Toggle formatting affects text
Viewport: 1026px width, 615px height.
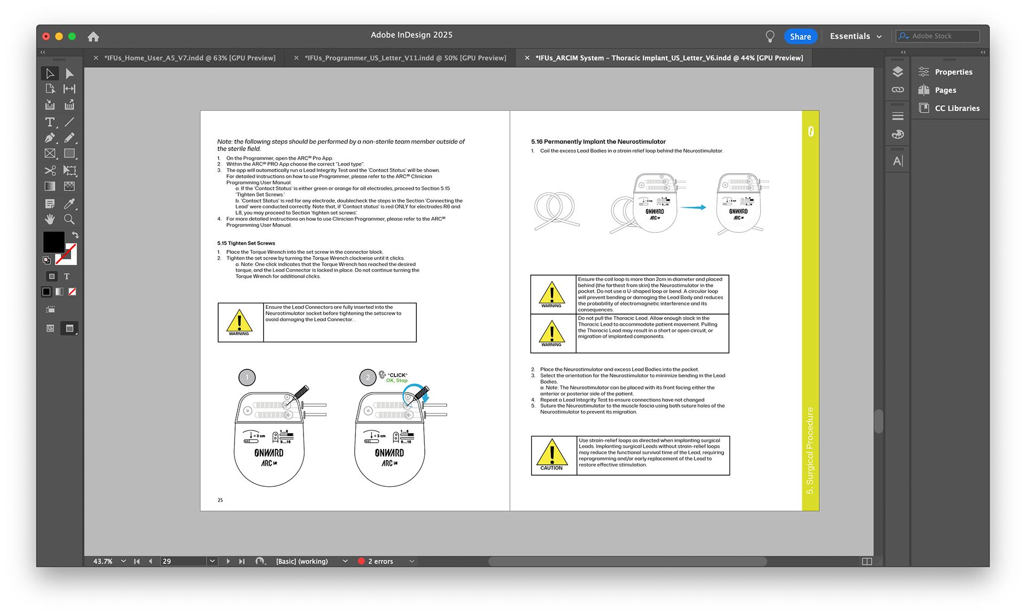tap(67, 276)
